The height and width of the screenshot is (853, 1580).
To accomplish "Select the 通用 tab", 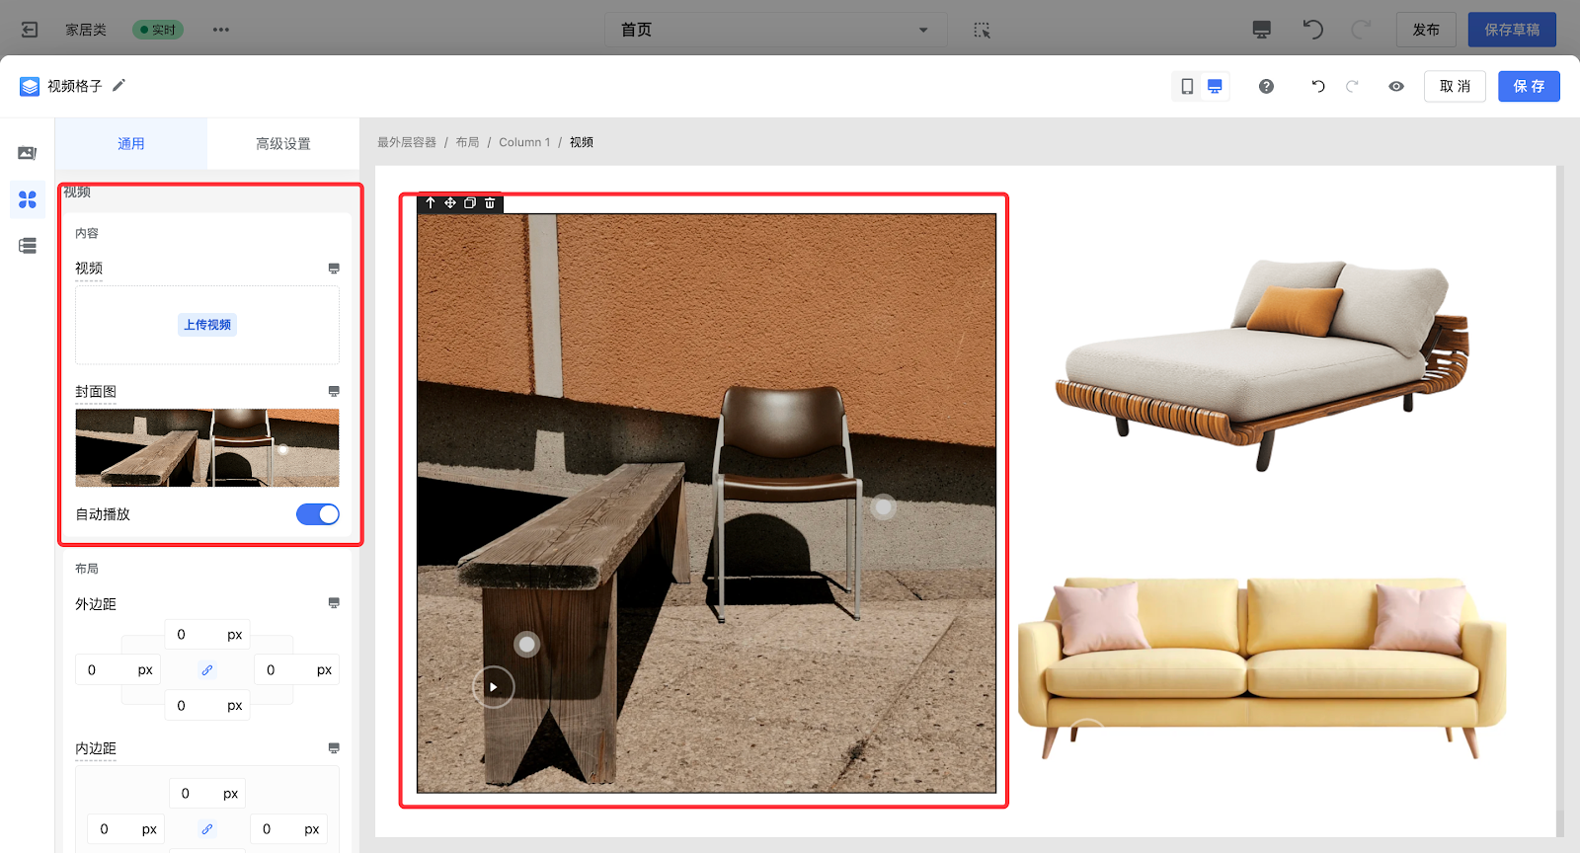I will point(131,144).
